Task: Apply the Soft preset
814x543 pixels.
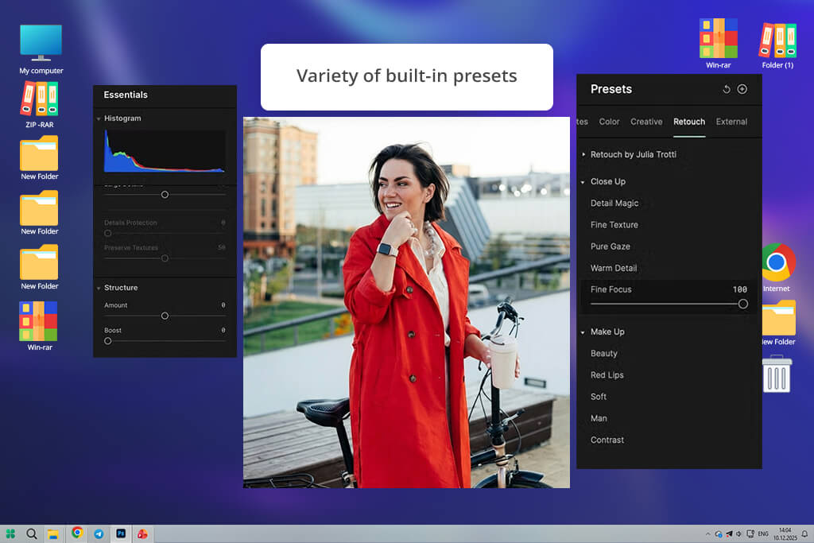Action: click(598, 397)
